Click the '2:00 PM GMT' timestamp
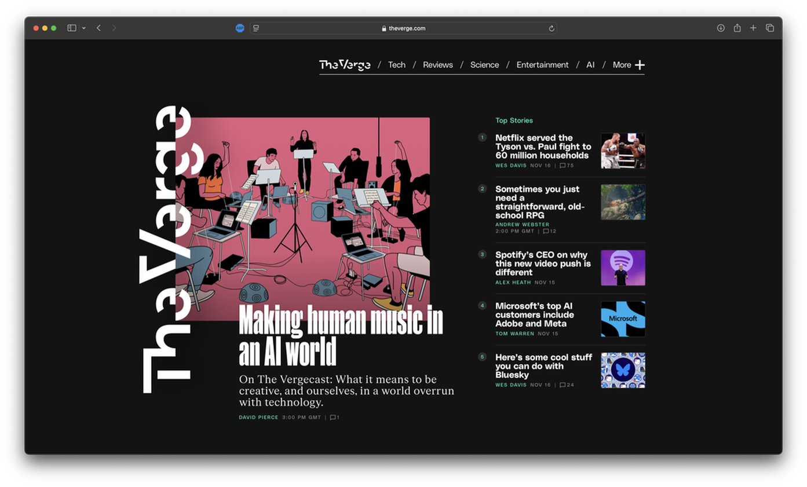 coord(514,231)
